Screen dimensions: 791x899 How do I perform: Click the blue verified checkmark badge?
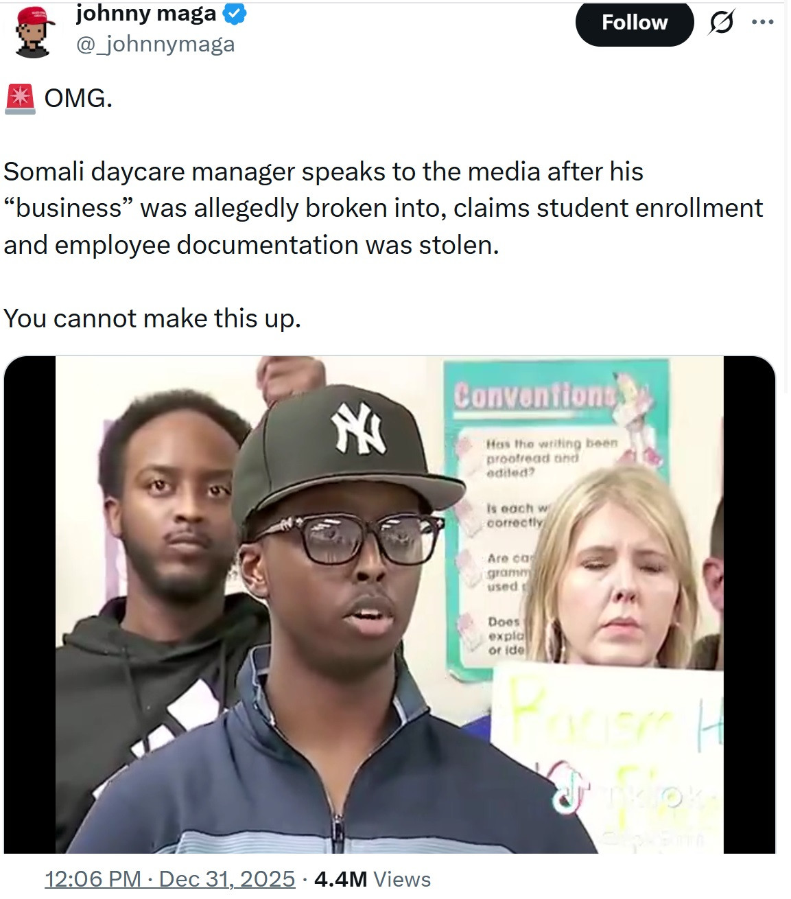(236, 14)
